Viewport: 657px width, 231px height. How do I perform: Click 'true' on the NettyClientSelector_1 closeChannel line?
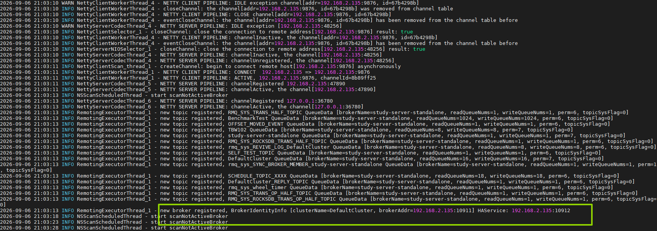tap(407, 32)
